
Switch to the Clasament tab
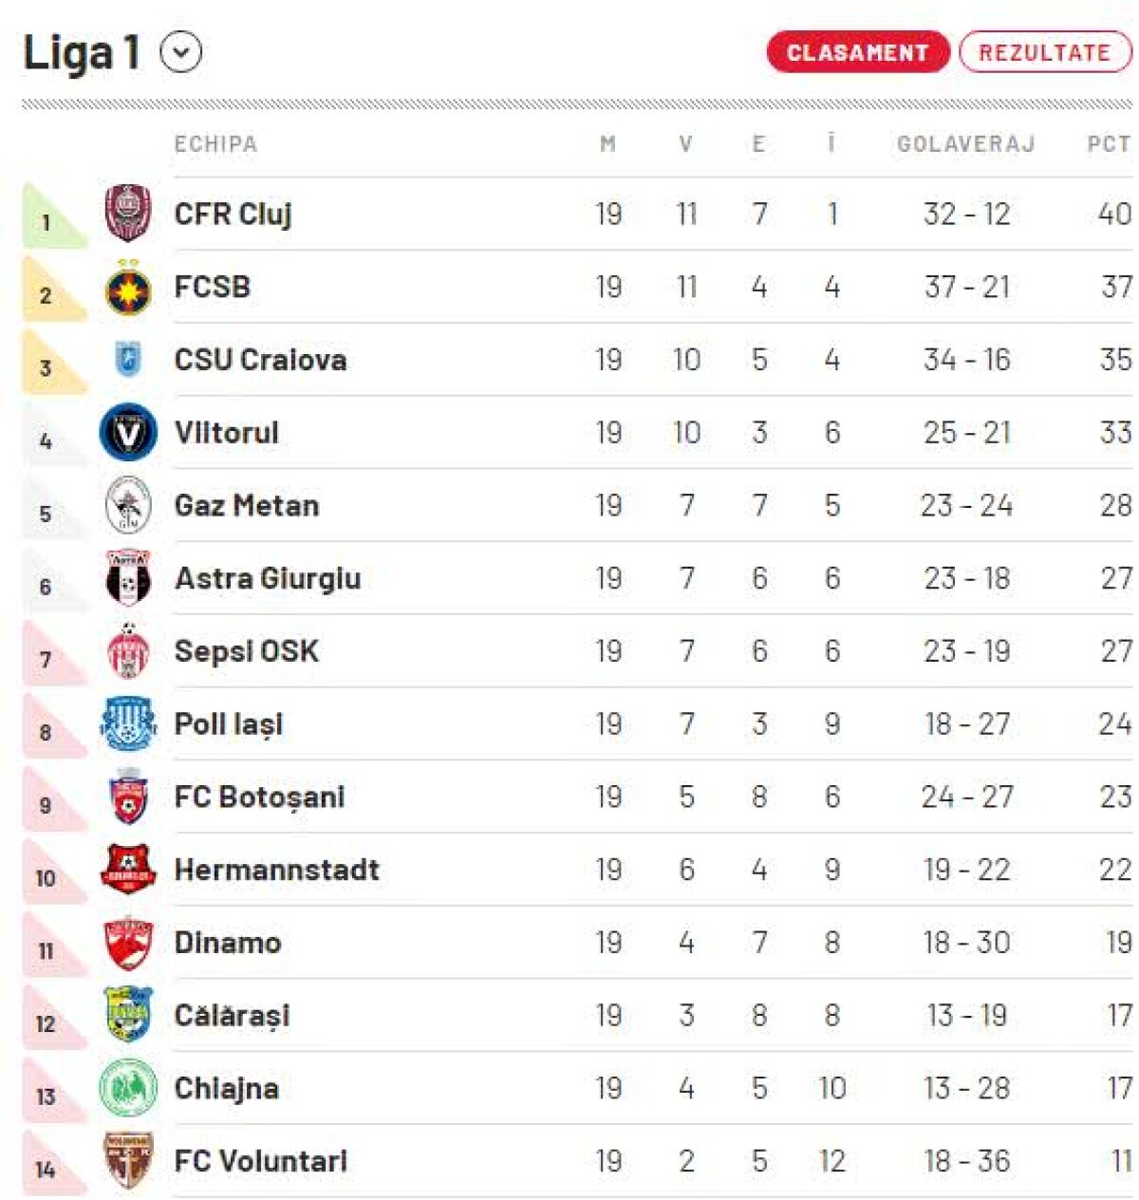pos(857,52)
